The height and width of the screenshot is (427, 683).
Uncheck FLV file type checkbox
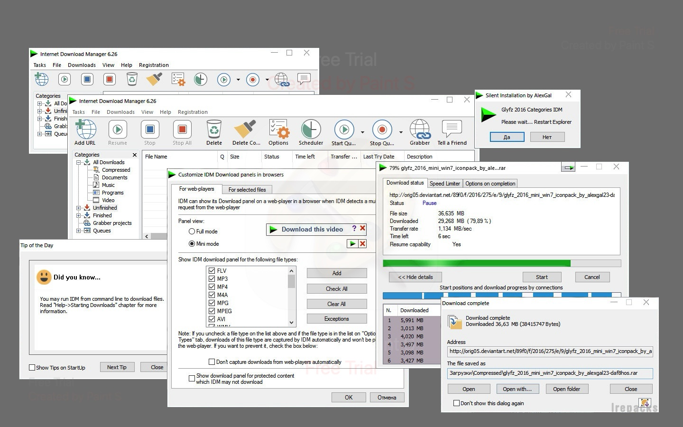point(212,271)
